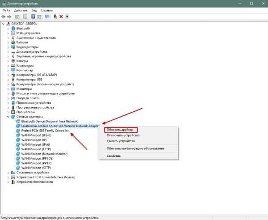Viewport: 268px width, 220px height.
Task: Select Свойства in the context menu
Action: point(113,156)
